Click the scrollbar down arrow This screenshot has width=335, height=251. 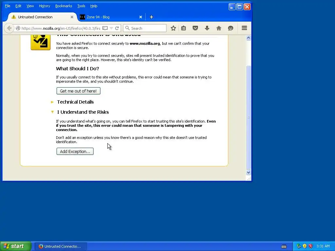248,173
